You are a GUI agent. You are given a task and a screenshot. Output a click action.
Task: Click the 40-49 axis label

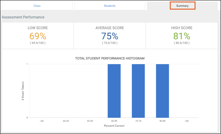pyautogui.click(x=66, y=121)
